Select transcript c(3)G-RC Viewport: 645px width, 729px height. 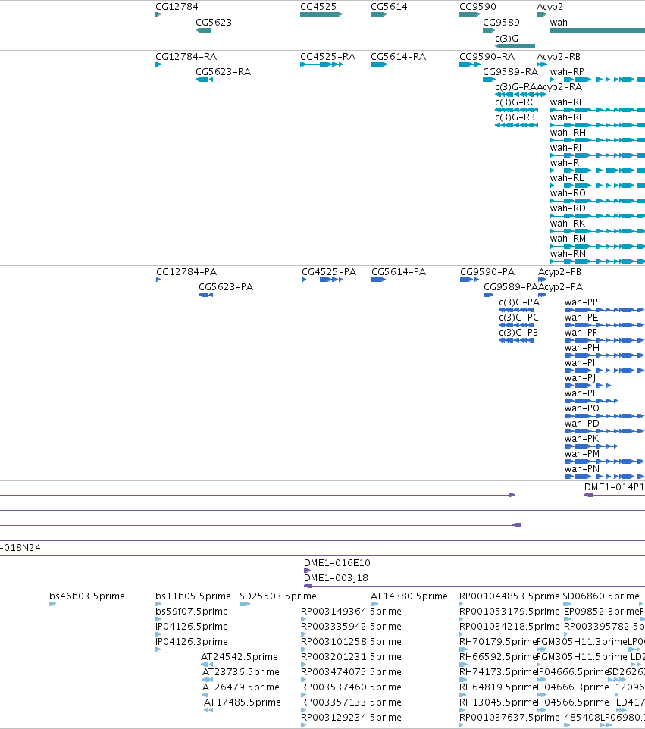point(515,102)
